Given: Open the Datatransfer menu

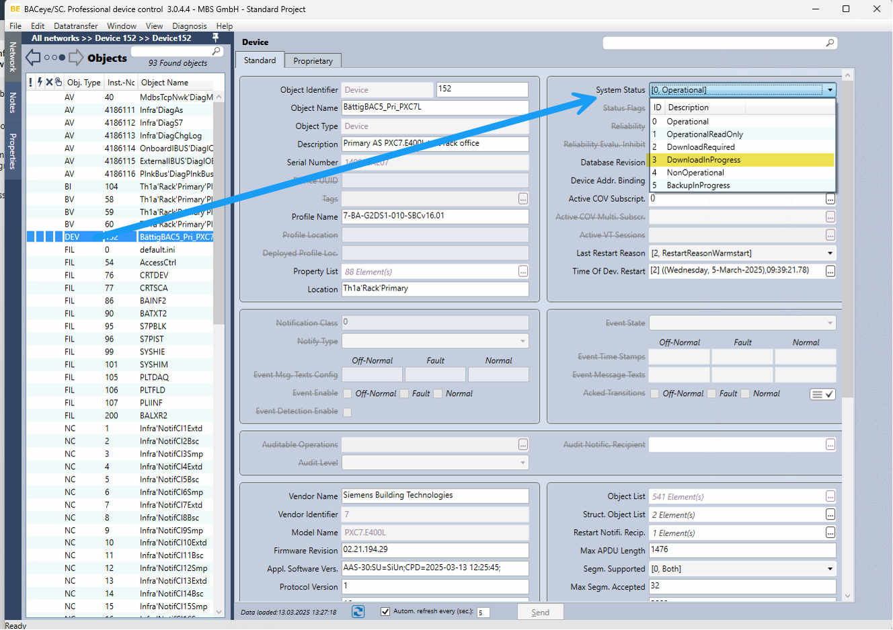Looking at the screenshot, I should click(76, 26).
